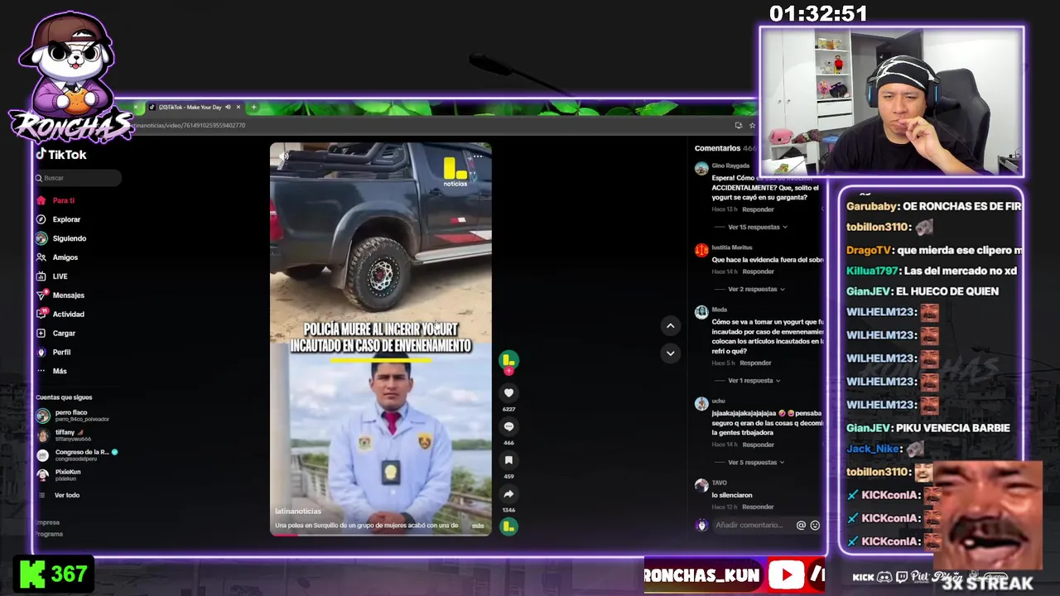This screenshot has height=596, width=1060.
Task: Open the sound disc at the bottom of action column
Action: 508,526
